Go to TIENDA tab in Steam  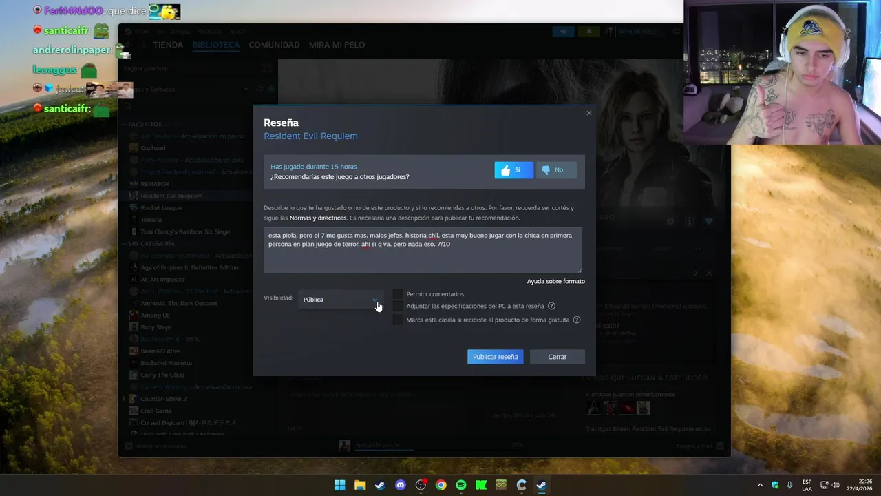point(168,45)
